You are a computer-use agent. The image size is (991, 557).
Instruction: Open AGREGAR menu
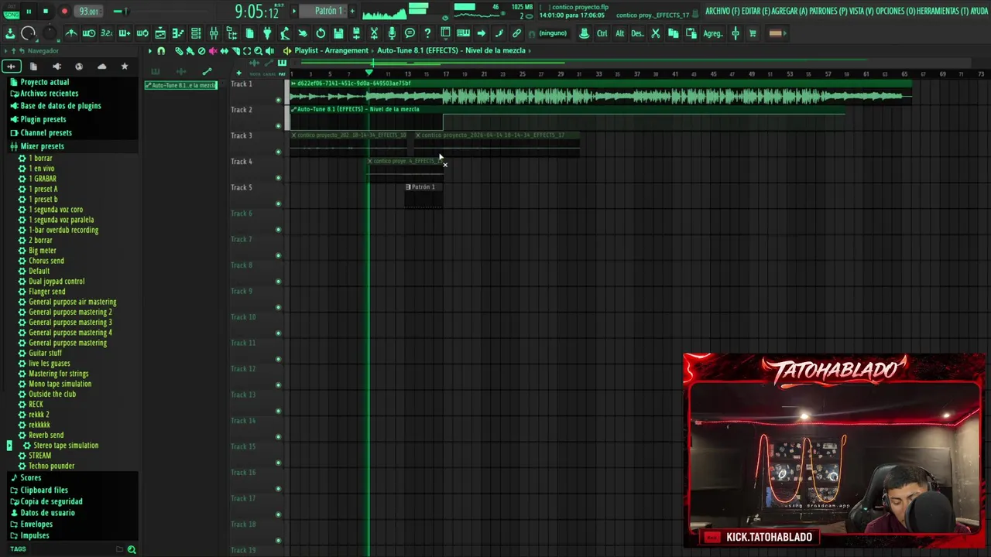click(x=790, y=12)
